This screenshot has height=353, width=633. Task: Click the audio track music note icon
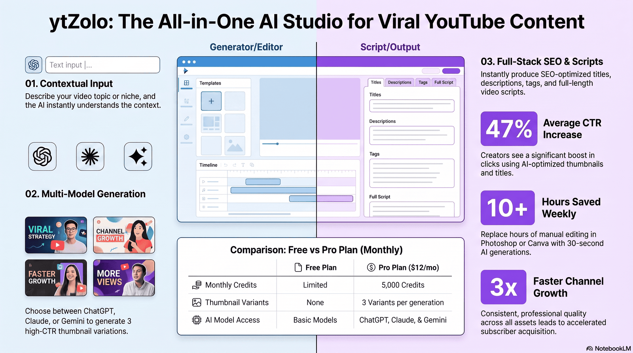pos(204,190)
